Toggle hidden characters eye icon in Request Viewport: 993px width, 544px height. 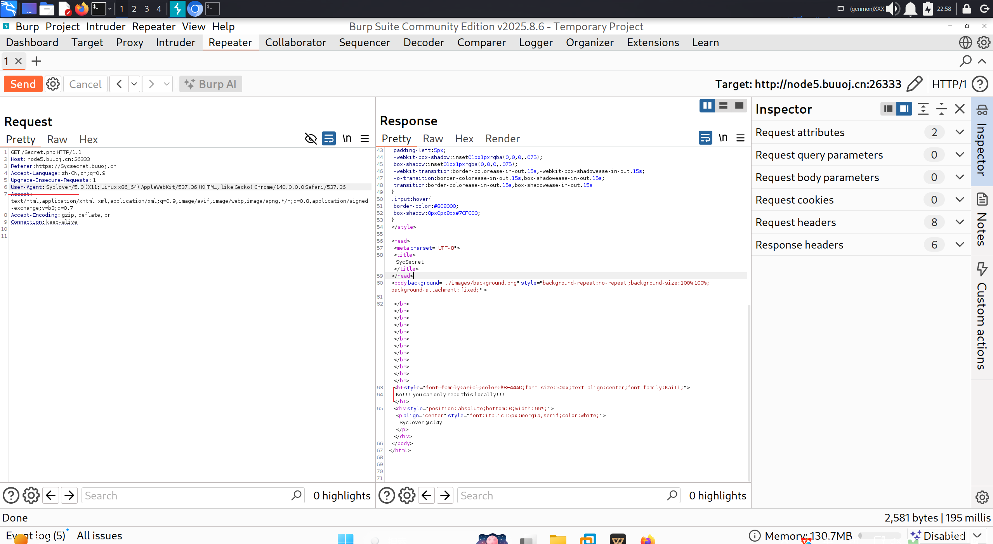tap(311, 139)
